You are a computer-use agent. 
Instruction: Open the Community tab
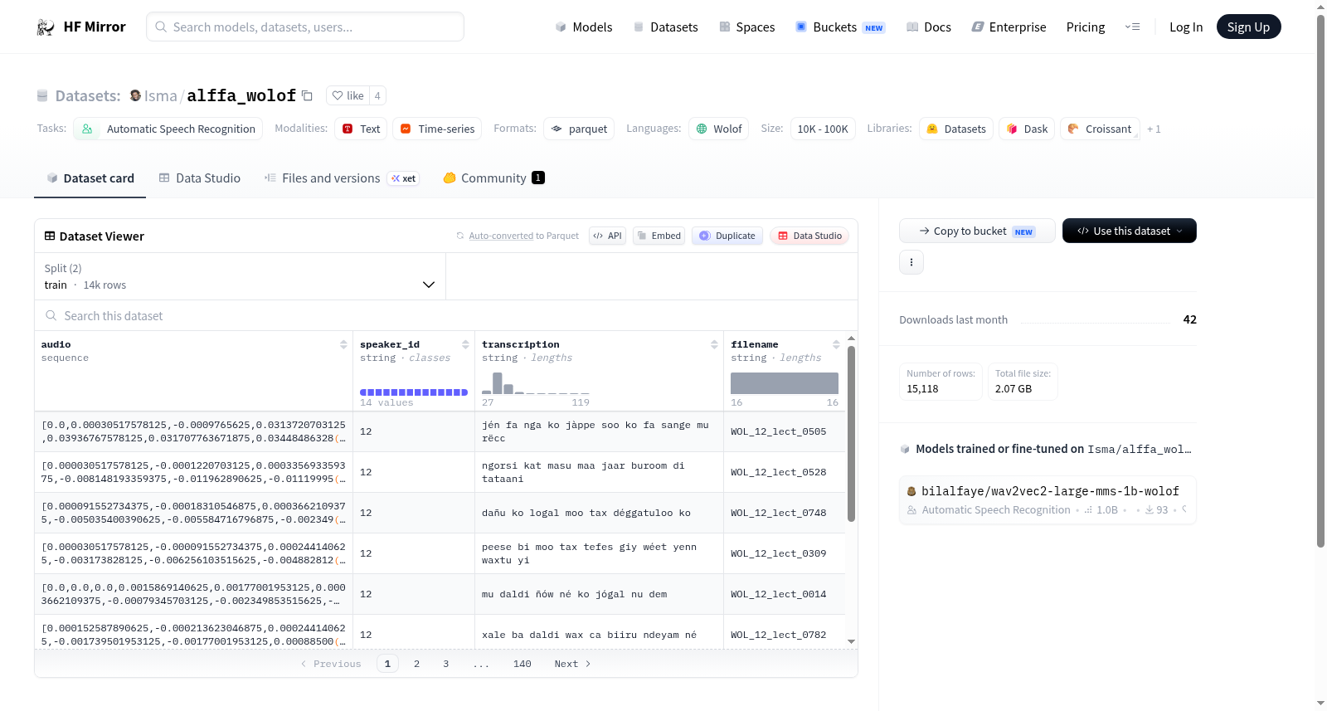[x=493, y=178]
